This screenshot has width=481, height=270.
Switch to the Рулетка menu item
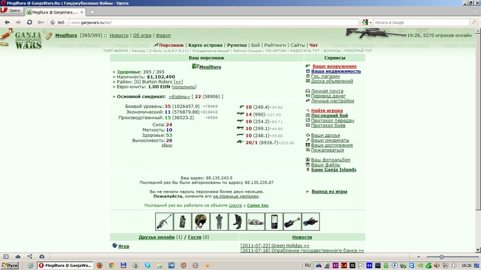237,45
